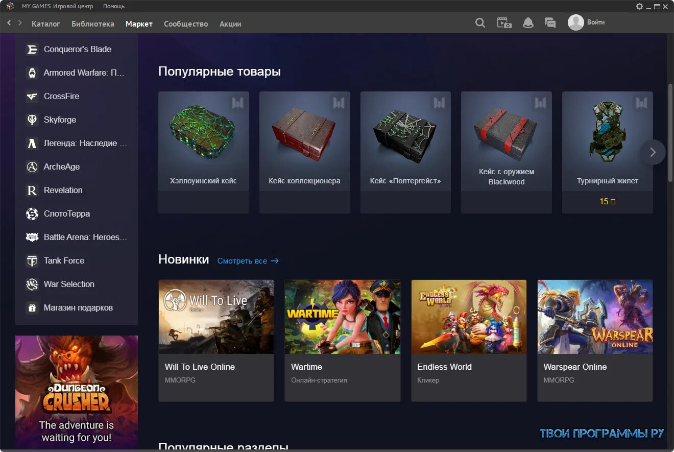Click the Battle Arena: Heroes icon
The height and width of the screenshot is (452, 674).
[x=32, y=237]
